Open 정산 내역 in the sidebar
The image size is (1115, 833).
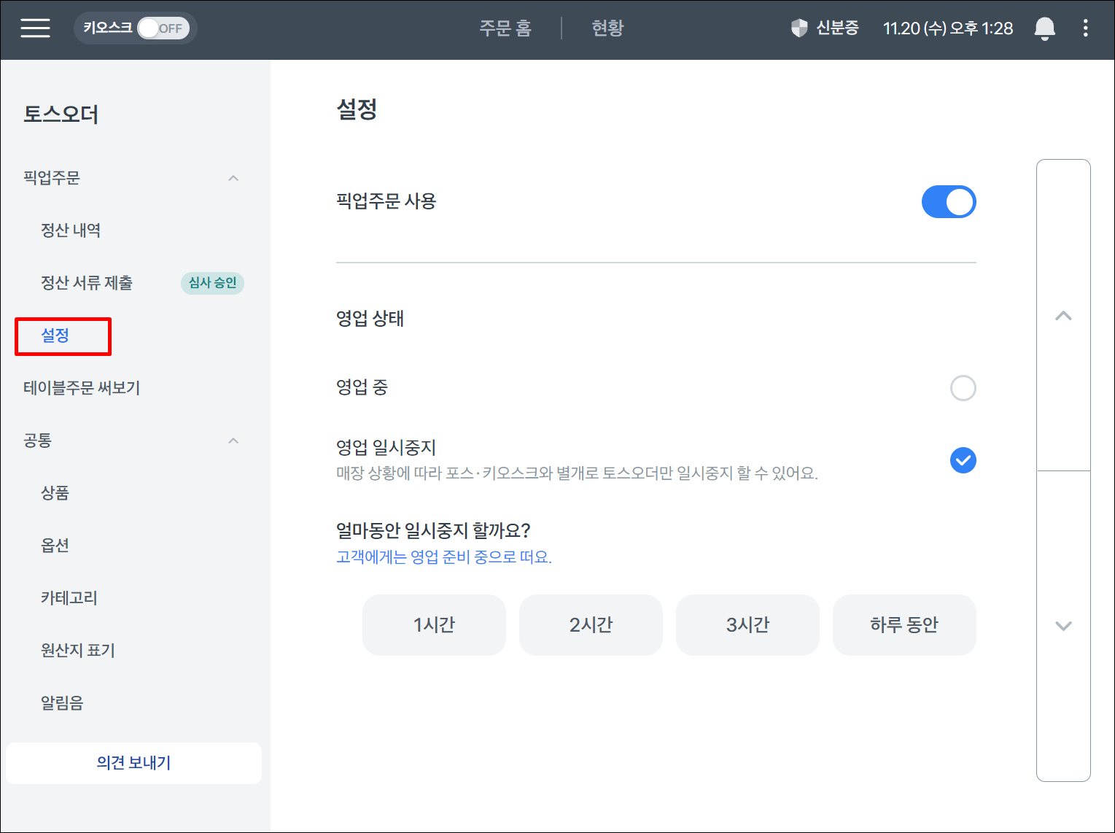click(x=71, y=230)
